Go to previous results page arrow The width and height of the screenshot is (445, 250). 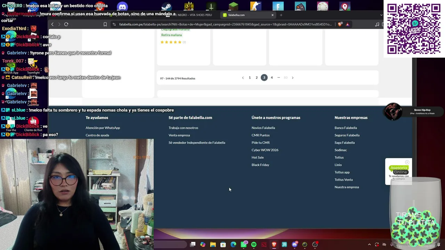(243, 78)
